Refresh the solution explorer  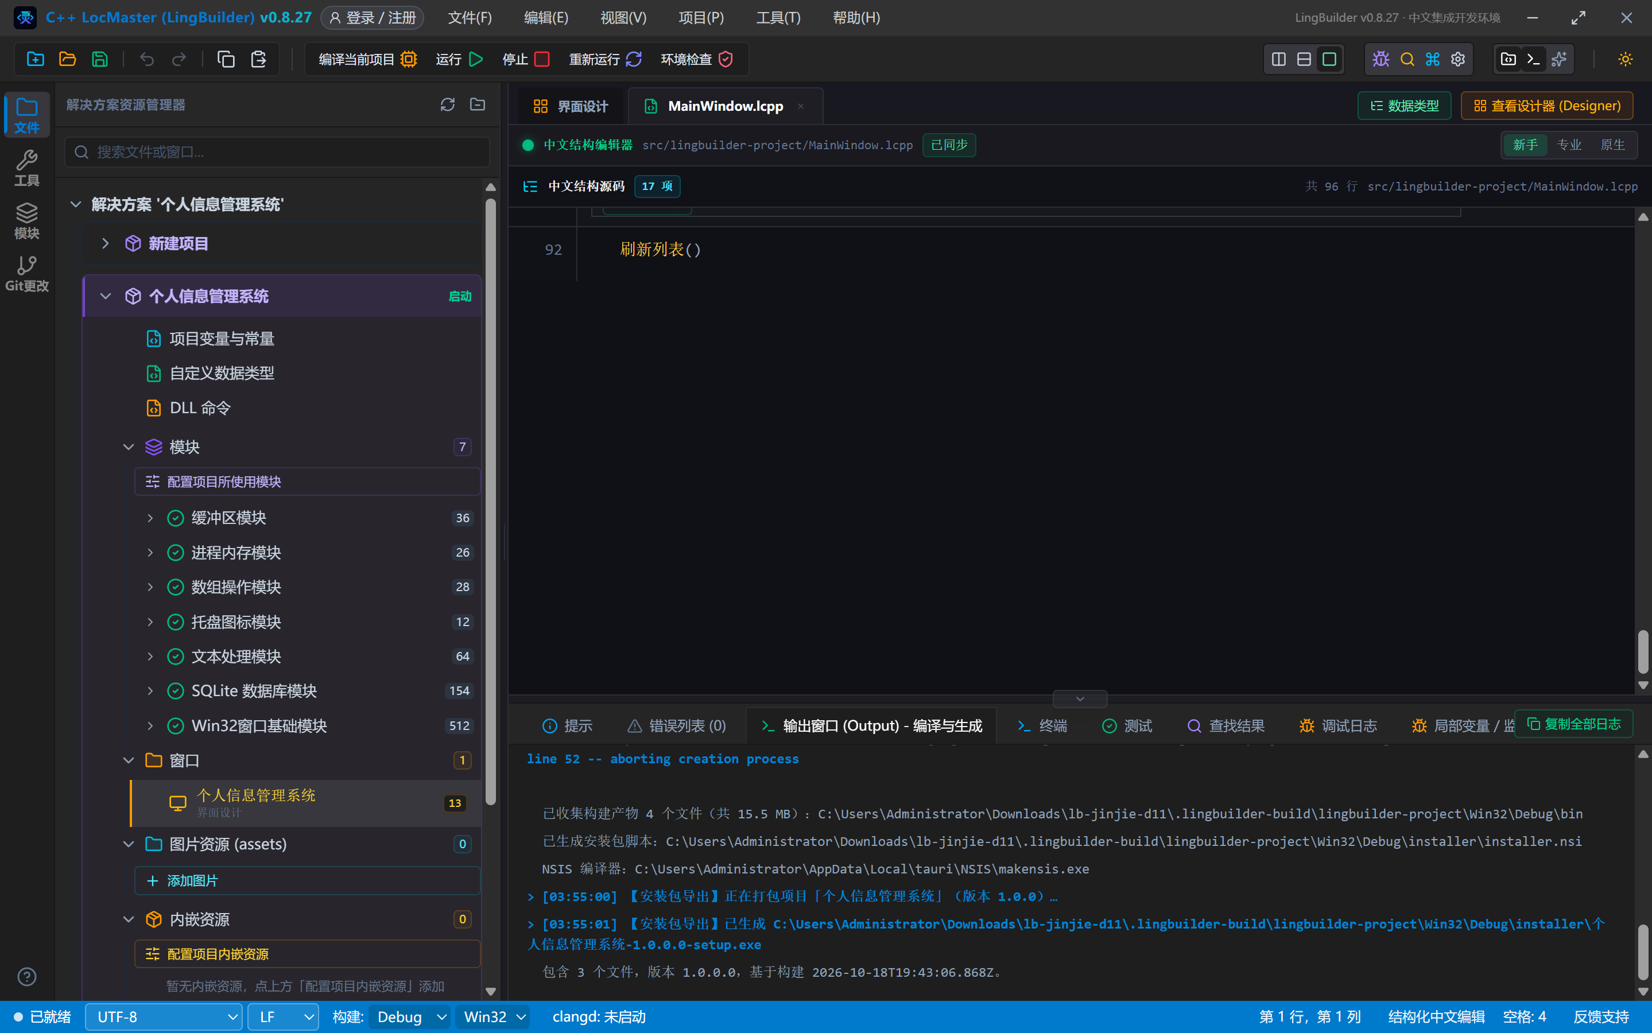[448, 104]
